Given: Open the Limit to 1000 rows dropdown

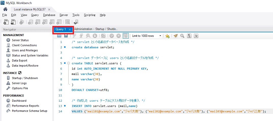Looking at the screenshot, I should click(146, 36).
